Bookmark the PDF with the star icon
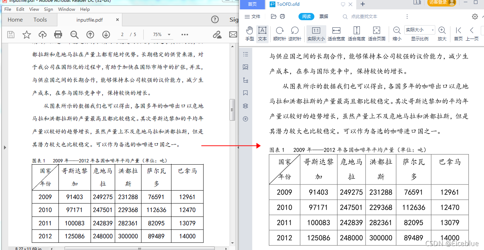This screenshot has height=250, width=484. click(27, 35)
